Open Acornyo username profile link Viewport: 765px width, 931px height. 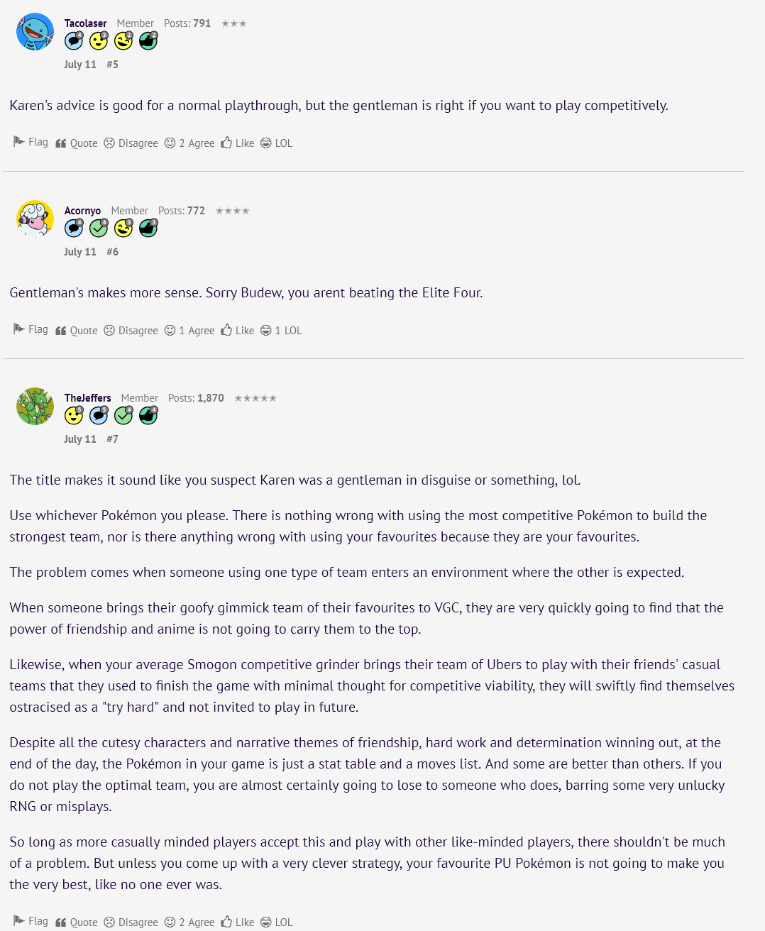82,211
